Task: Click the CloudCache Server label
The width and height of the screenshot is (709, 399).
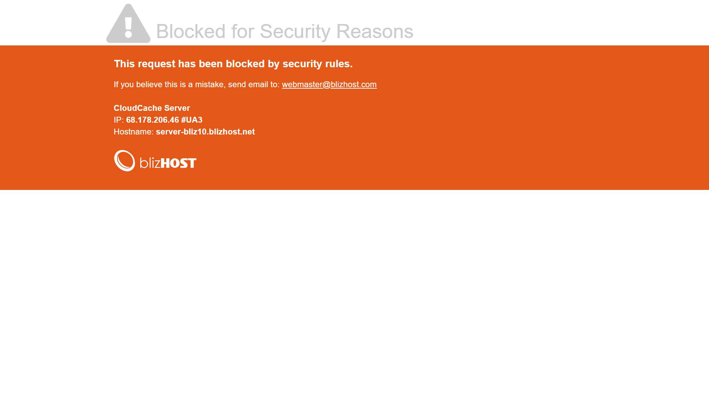Action: pyautogui.click(x=152, y=108)
